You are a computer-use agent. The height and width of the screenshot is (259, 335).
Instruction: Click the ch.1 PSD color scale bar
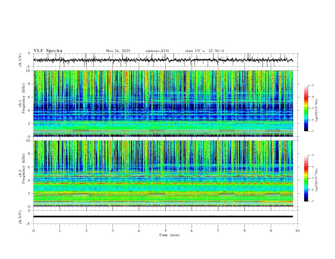(x=306, y=108)
